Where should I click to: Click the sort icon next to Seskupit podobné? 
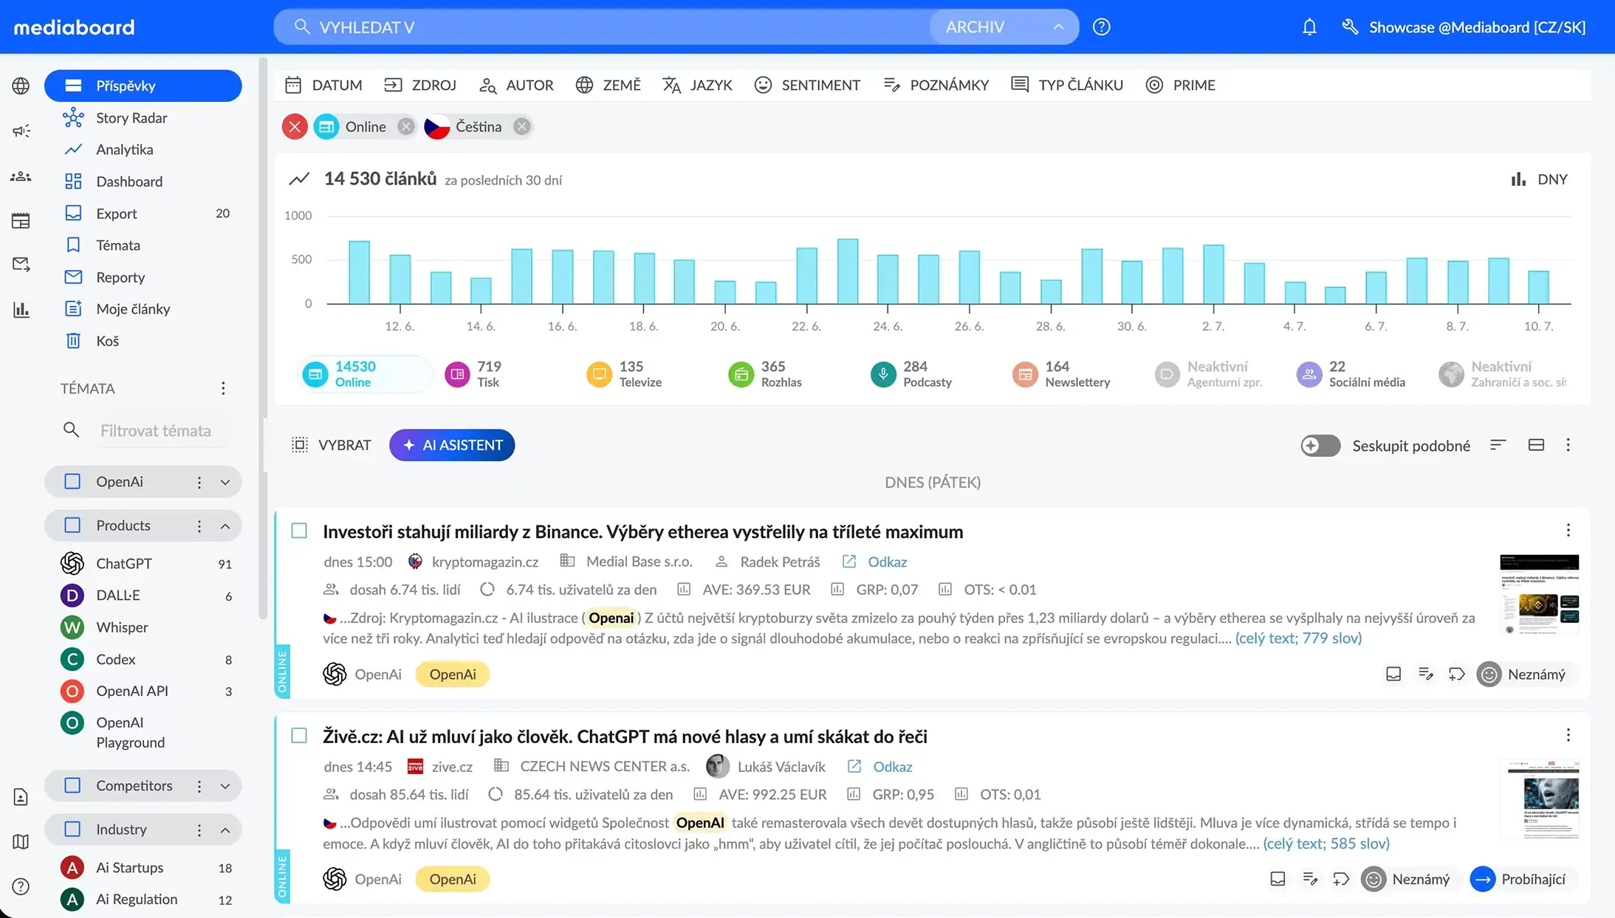pos(1498,445)
